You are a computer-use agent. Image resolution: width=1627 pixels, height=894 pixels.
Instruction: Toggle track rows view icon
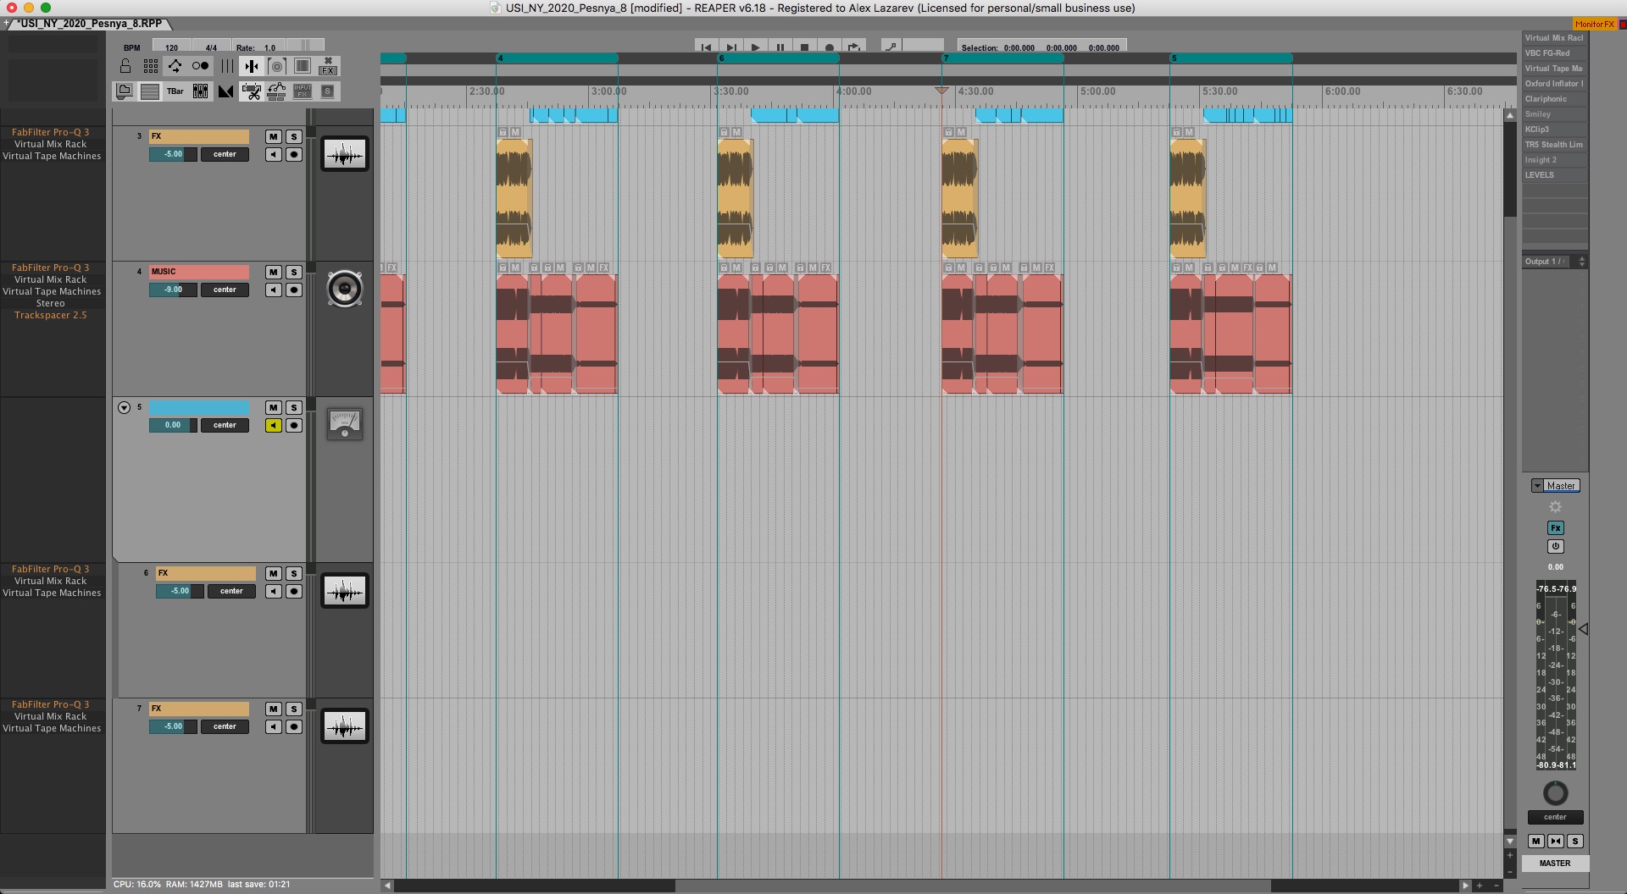coord(150,91)
